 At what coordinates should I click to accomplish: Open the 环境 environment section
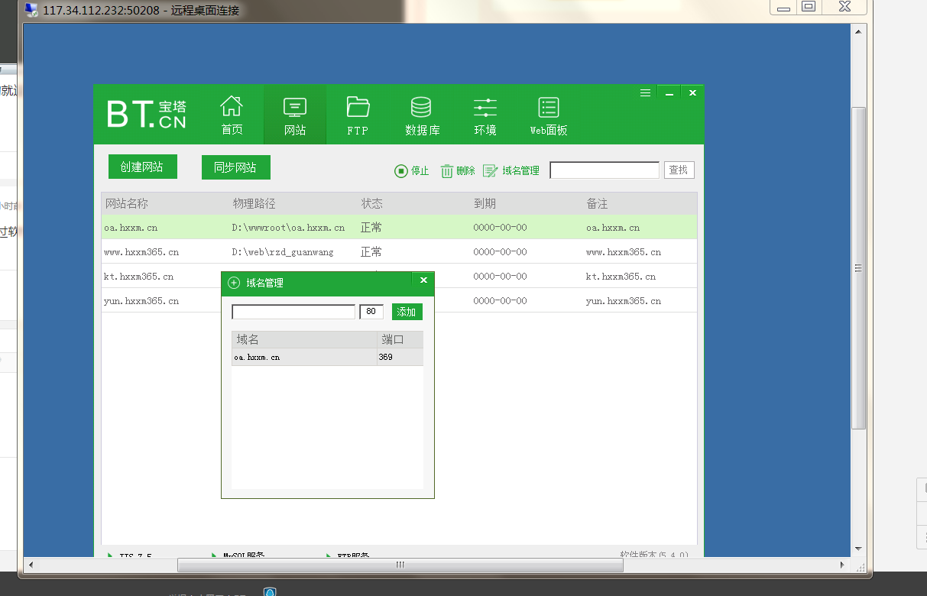(x=485, y=115)
